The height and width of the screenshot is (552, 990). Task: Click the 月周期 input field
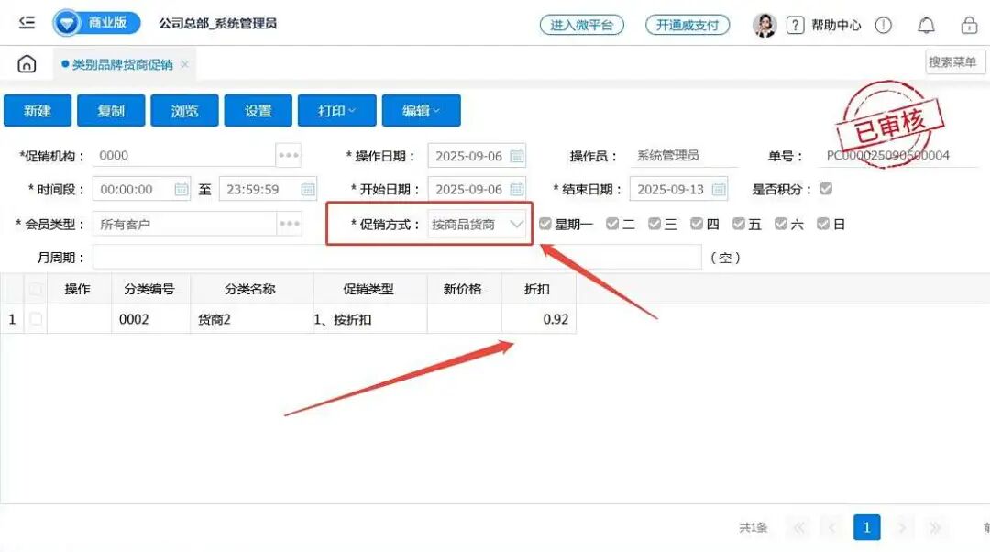pyautogui.click(x=396, y=258)
